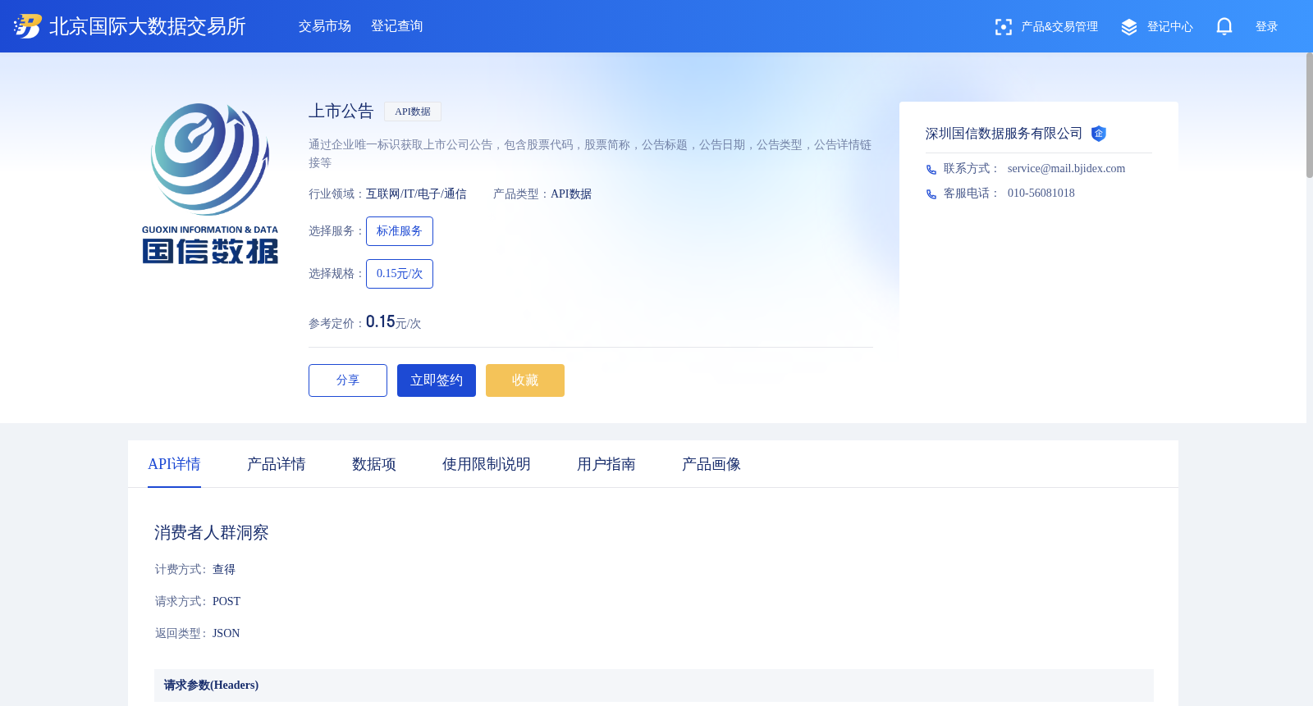
Task: Click the 分享 button
Action: pos(348,380)
